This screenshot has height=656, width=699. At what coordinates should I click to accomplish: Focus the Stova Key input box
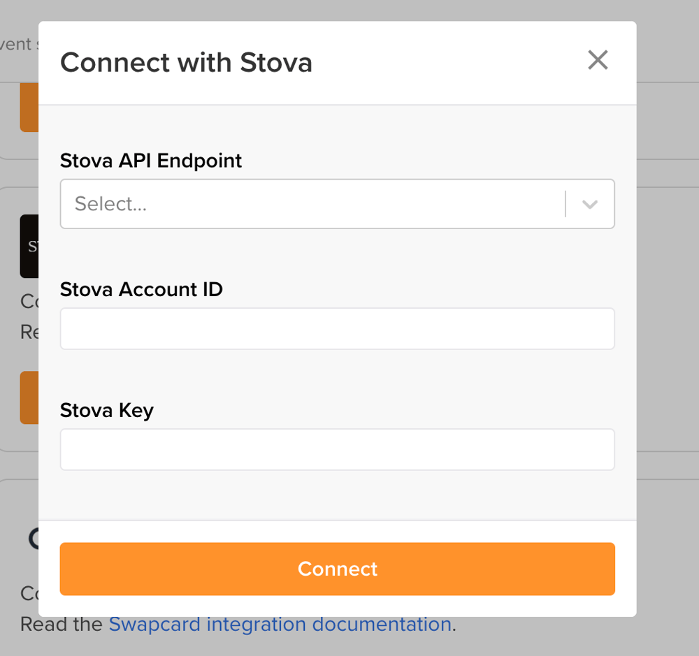[337, 449]
